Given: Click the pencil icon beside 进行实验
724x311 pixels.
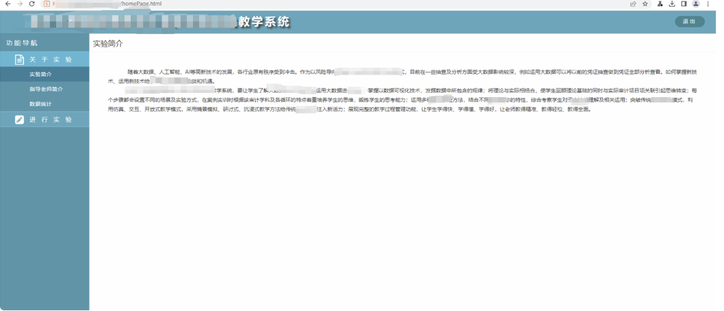Looking at the screenshot, I should 19,120.
